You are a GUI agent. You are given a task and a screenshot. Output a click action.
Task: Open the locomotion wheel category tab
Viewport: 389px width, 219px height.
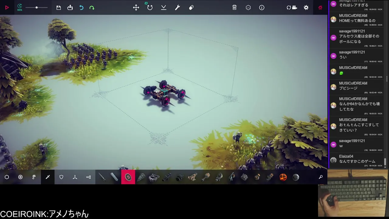tap(20, 177)
